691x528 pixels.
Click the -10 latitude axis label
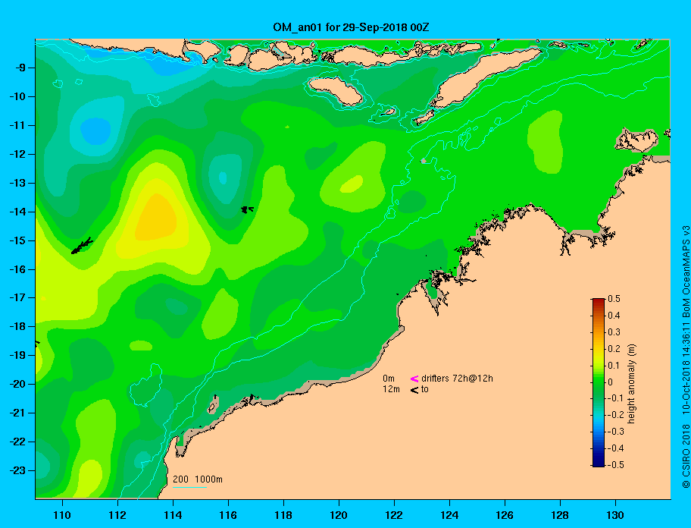pos(18,96)
